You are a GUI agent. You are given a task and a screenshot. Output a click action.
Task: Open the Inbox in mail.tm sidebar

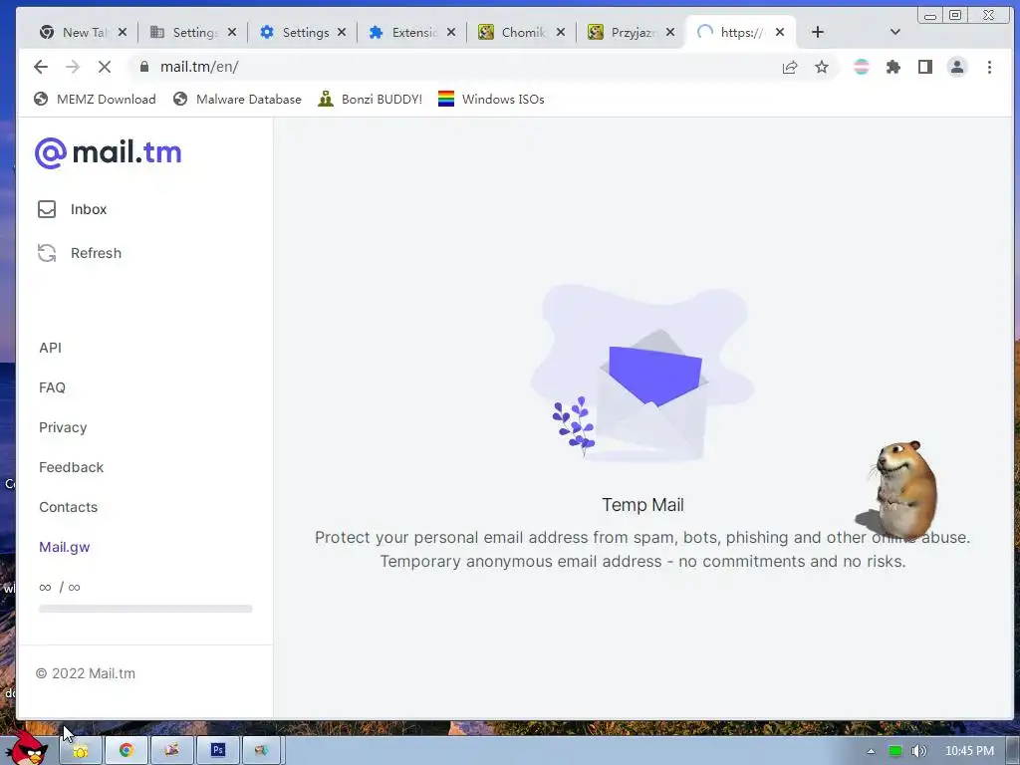point(89,209)
